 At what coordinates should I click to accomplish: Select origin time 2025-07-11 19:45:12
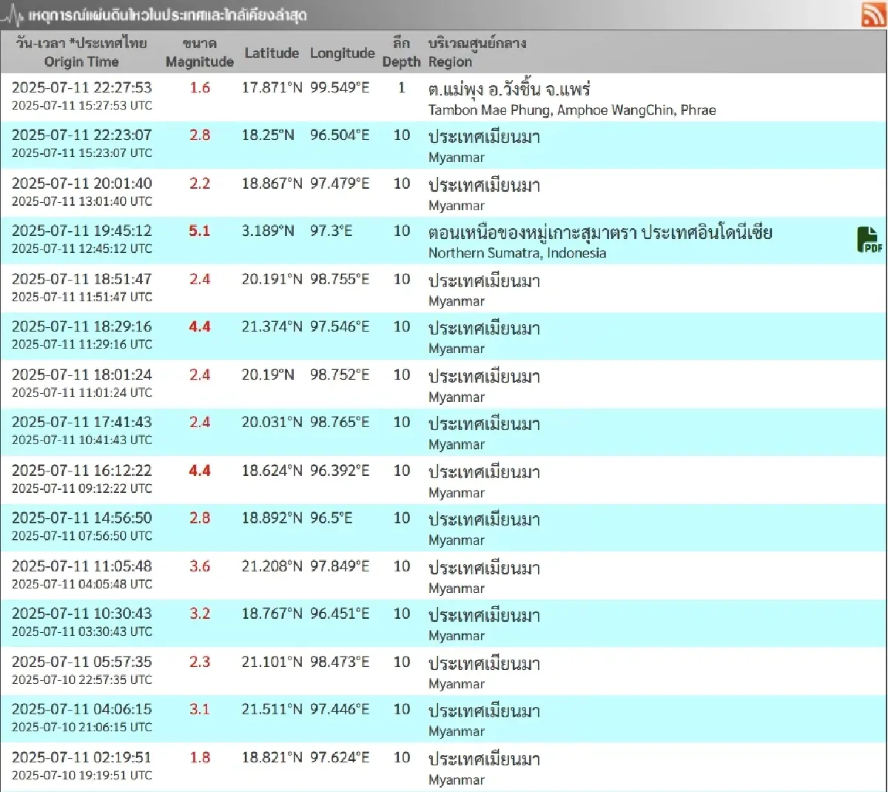point(81,231)
